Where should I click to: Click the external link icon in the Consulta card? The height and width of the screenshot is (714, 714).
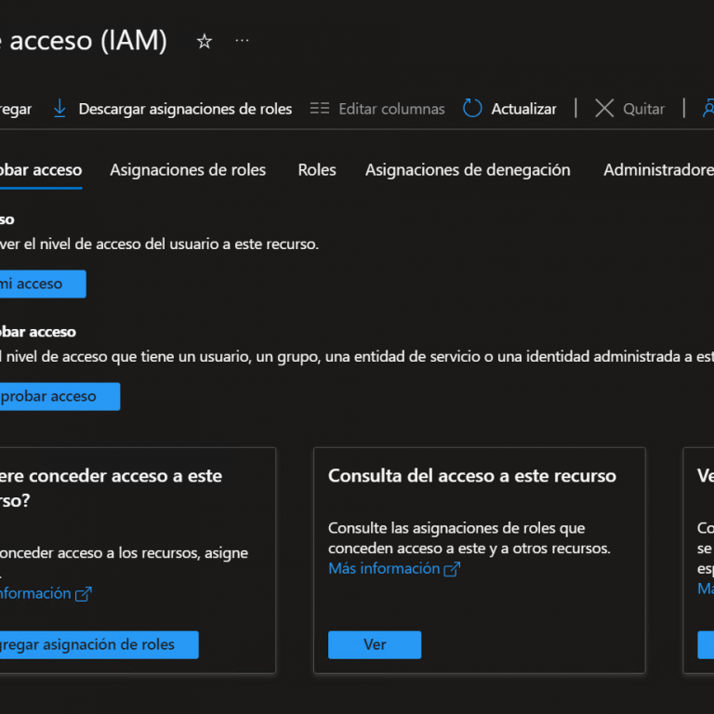point(452,569)
